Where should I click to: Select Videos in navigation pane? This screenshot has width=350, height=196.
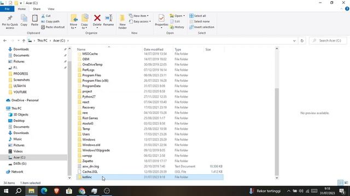pos(18,151)
